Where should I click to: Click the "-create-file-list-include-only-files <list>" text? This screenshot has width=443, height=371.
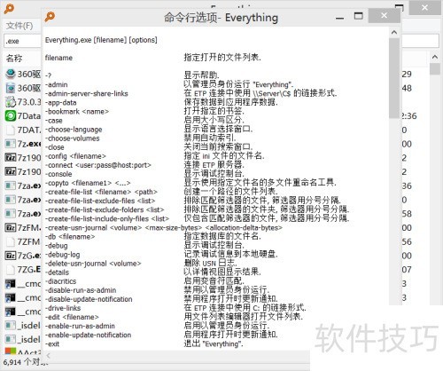coord(107,218)
